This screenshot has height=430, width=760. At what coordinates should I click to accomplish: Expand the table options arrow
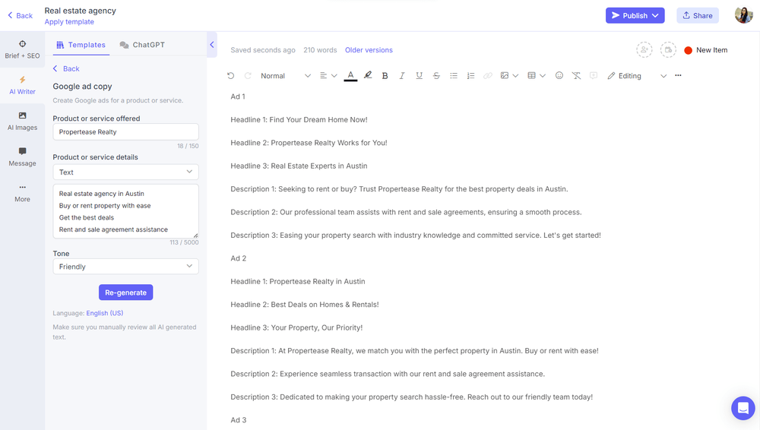coord(543,76)
